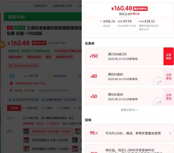Claim the 满1500减150 coupon with 立即领取
The height and width of the screenshot is (153, 174).
(168, 56)
